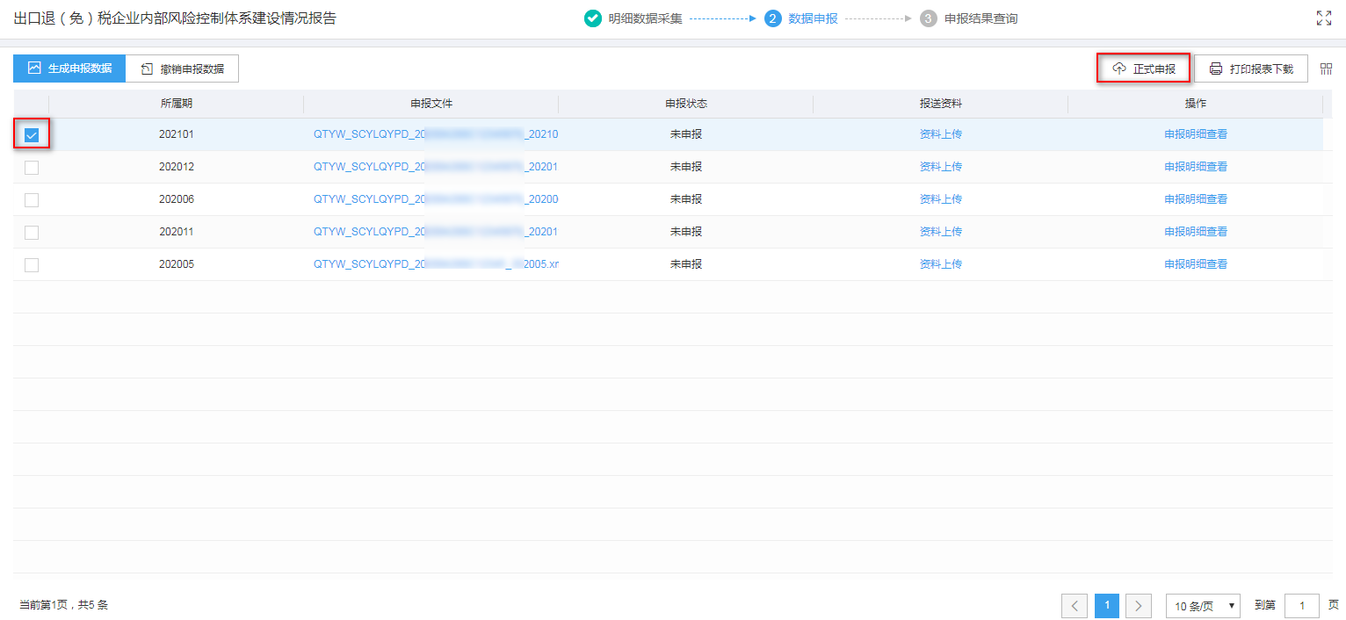
Task: Toggle fullscreen expand icon at top right
Action: 1324,18
